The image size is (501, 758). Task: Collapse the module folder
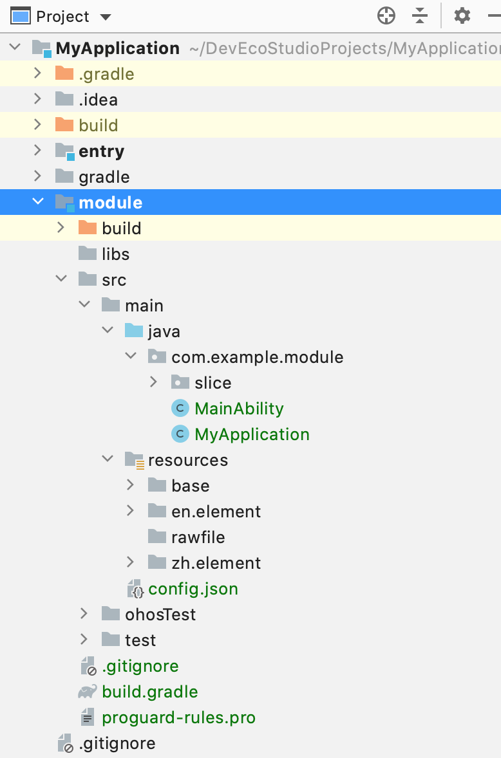click(38, 203)
